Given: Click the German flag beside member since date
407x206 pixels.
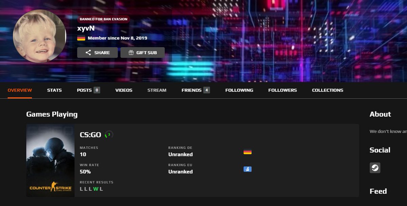Looking at the screenshot, I should coord(81,38).
